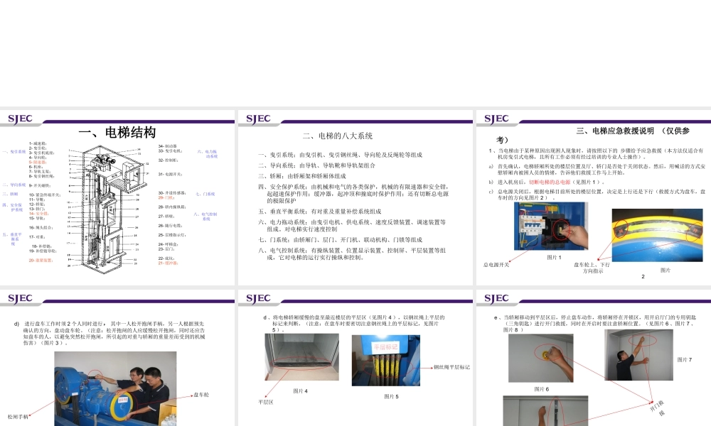Click the SJEC logo on the 应急救援说明 slide
Viewport: 711px width, 426px height.
point(496,119)
